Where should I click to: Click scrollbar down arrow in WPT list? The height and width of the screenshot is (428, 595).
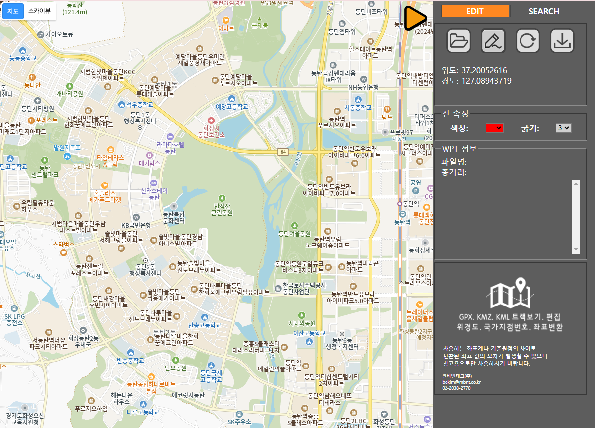(576, 249)
